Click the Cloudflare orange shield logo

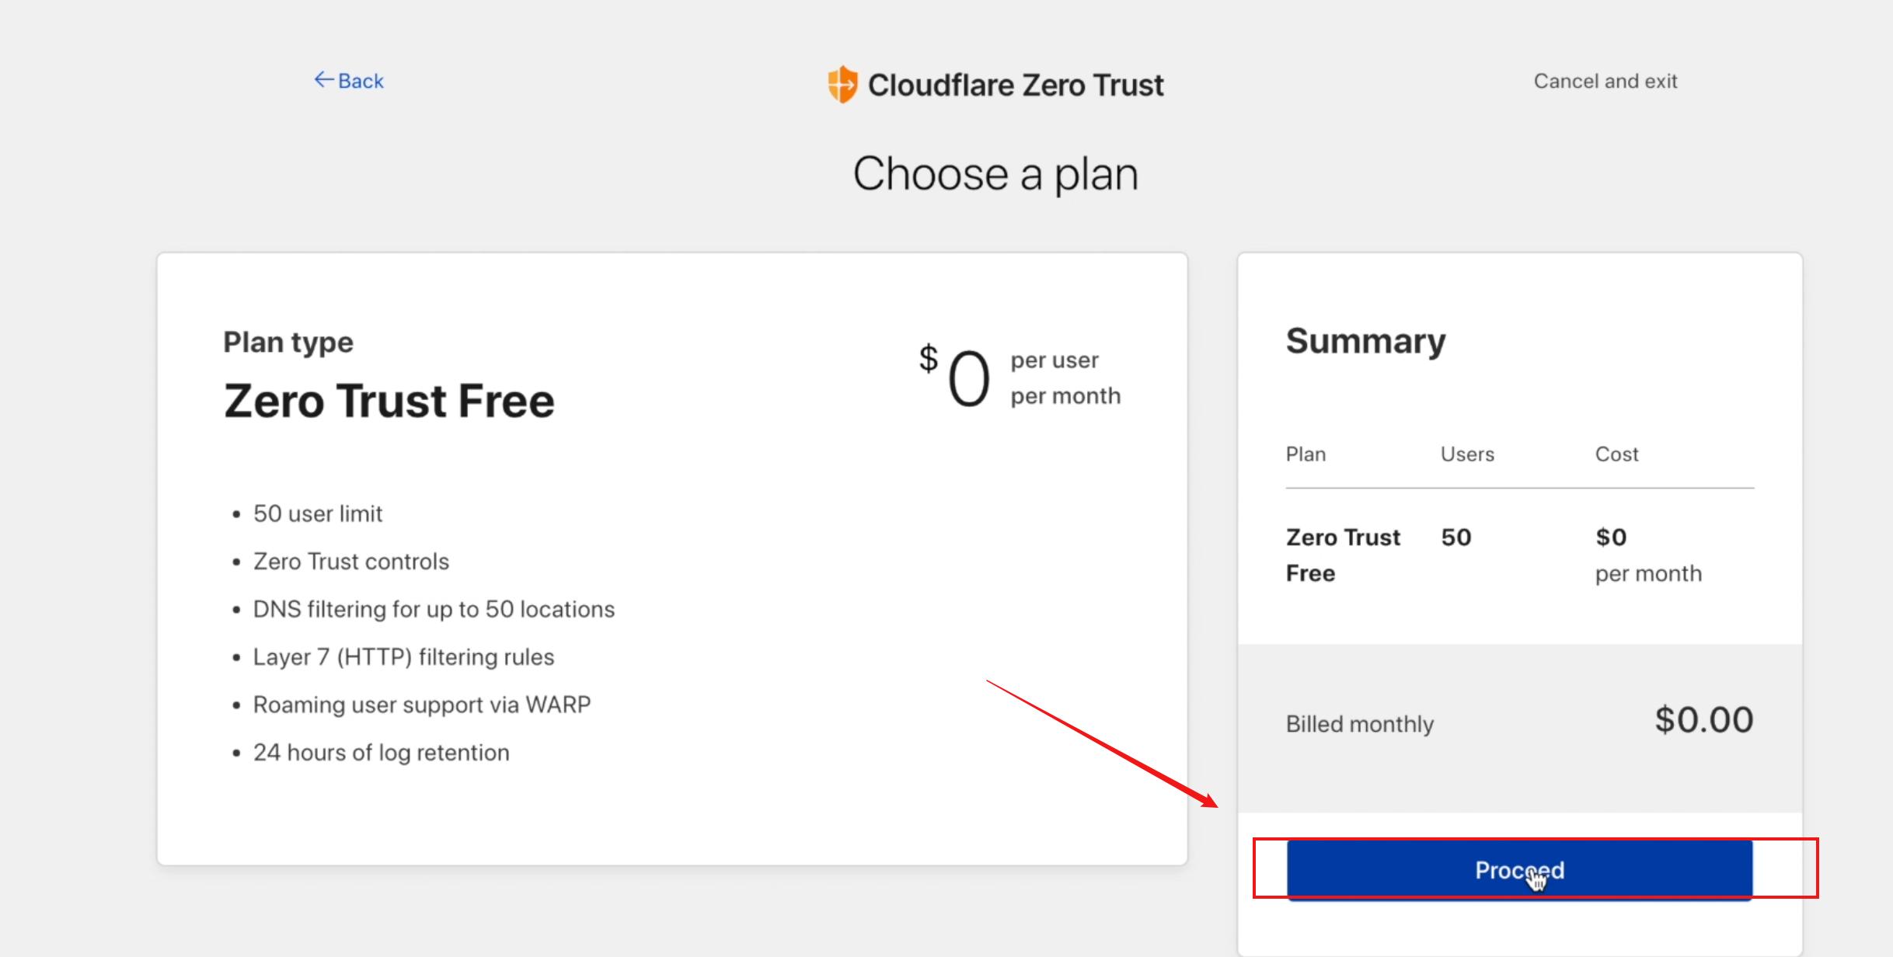pos(842,85)
